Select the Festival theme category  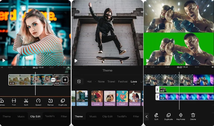[123, 82]
